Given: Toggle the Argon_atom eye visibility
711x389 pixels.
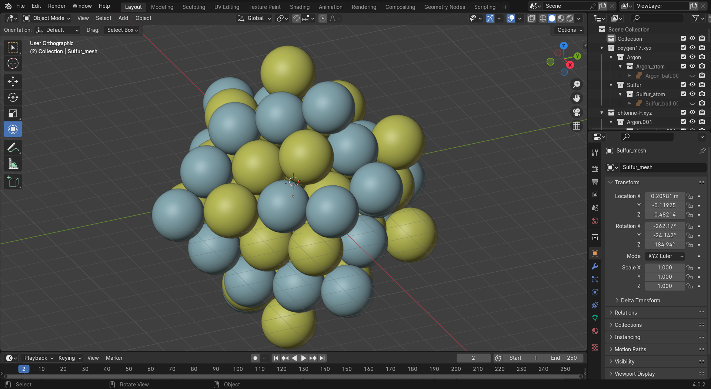Looking at the screenshot, I should [x=692, y=66].
